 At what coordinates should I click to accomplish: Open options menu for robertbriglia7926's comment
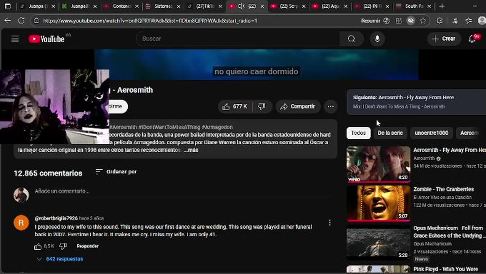330,223
